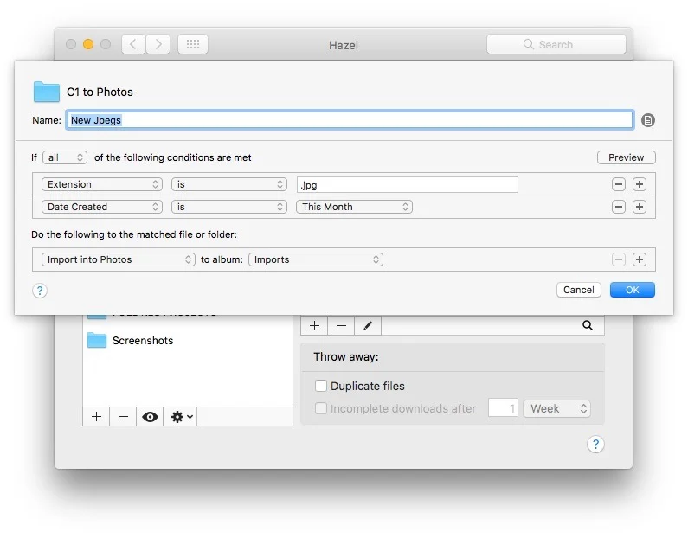Click the rule notes icon beside Name field

(x=647, y=120)
